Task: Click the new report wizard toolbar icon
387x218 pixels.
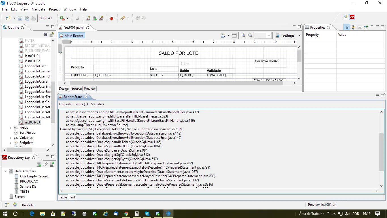Action: click(88, 18)
